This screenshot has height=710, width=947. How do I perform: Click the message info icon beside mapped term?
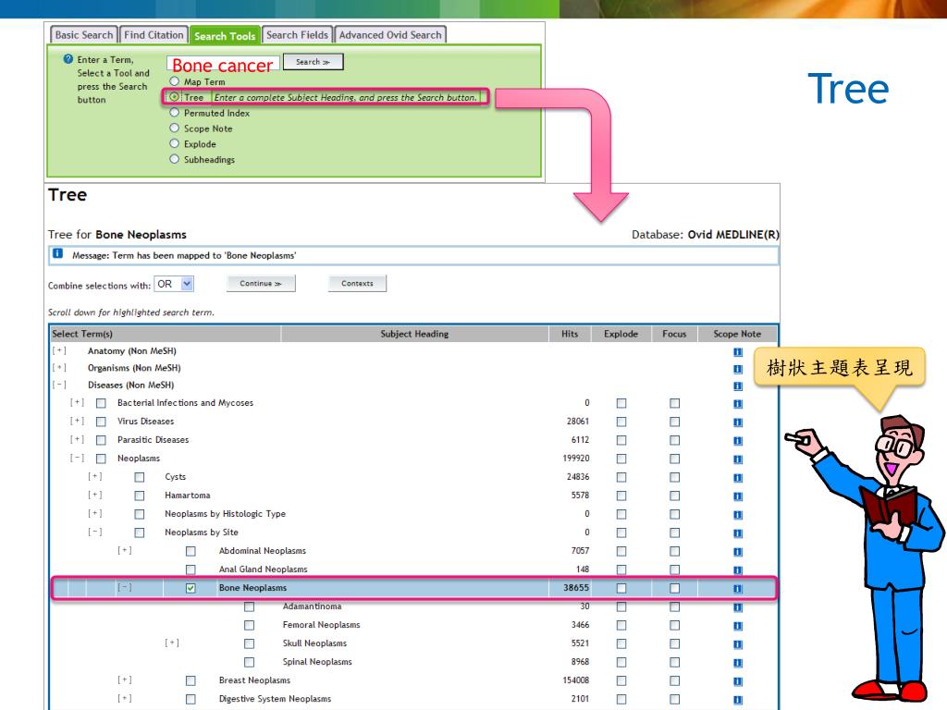pyautogui.click(x=57, y=254)
